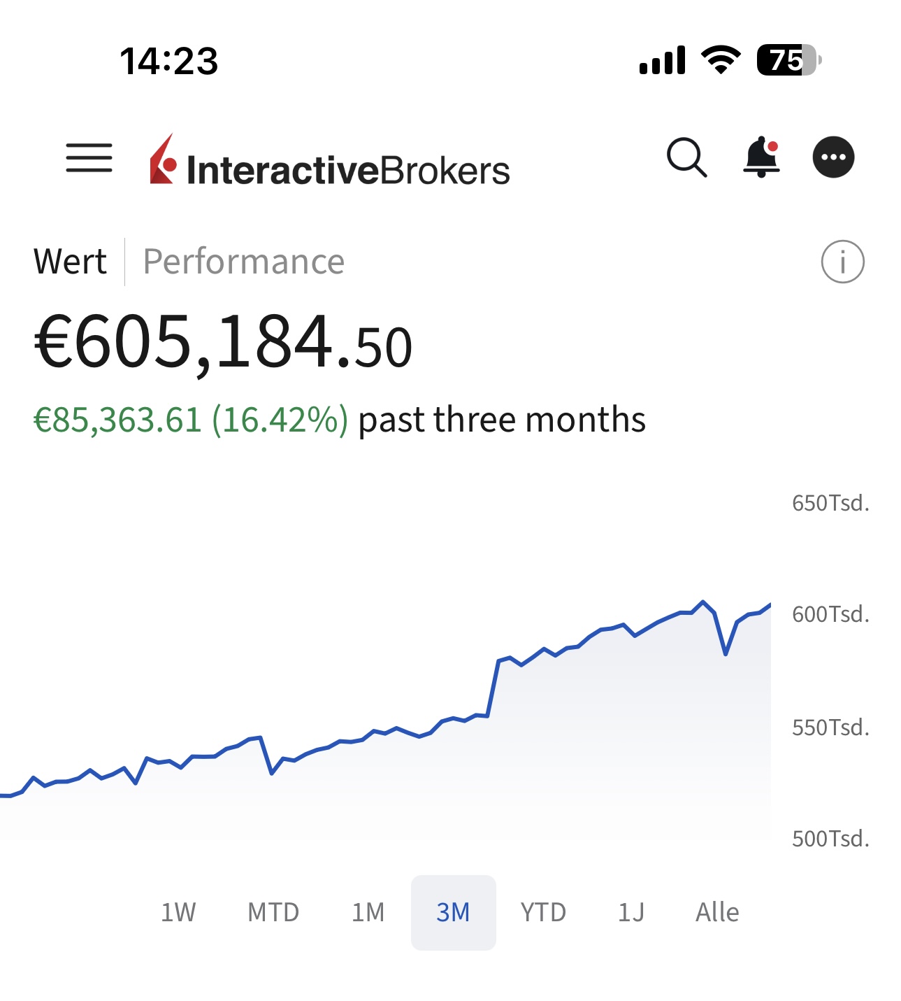Select the MTD time range
Image resolution: width=901 pixels, height=1001 pixels.
pyautogui.click(x=273, y=912)
